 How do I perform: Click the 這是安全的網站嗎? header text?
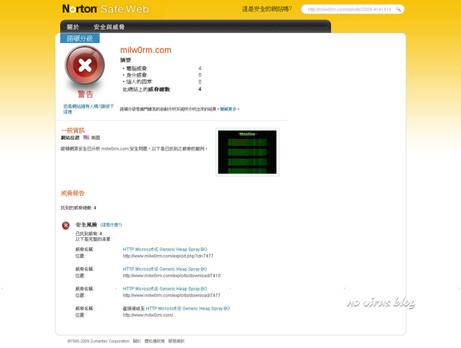click(267, 9)
